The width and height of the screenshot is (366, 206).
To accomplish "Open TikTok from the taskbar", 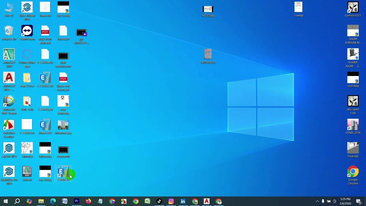I will (159, 201).
